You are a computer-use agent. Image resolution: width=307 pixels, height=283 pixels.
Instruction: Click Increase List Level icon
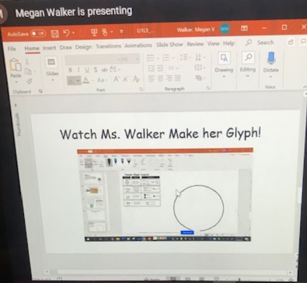pyautogui.click(x=160, y=69)
